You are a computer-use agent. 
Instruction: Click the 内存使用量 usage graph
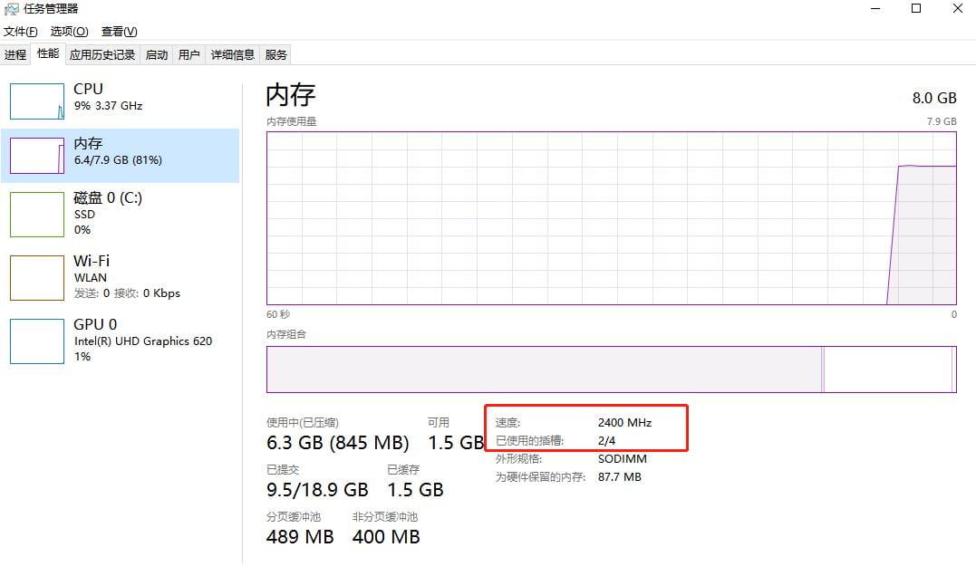pos(611,217)
